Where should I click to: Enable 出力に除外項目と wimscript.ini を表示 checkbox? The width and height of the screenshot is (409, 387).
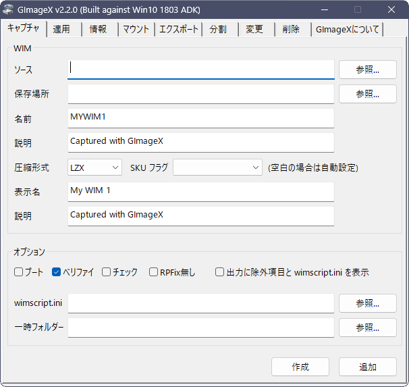click(219, 272)
